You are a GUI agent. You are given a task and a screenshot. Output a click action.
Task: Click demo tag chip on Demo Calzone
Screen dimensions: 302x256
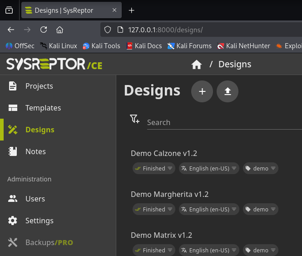(x=261, y=168)
